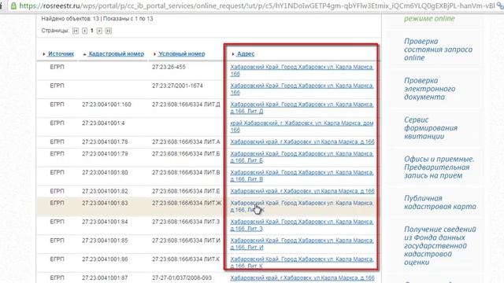This screenshot has width=504, height=283.
Task: Select cadastral number 27:23:0041001:86 cell
Action: (105, 259)
